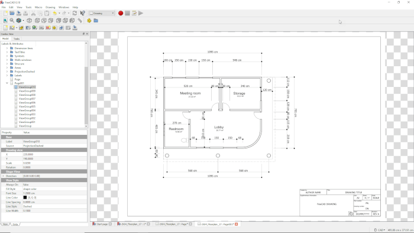Viewport: 414px width, 233px height.
Task: Select ViewGroup009 in the tree
Action: (27, 91)
